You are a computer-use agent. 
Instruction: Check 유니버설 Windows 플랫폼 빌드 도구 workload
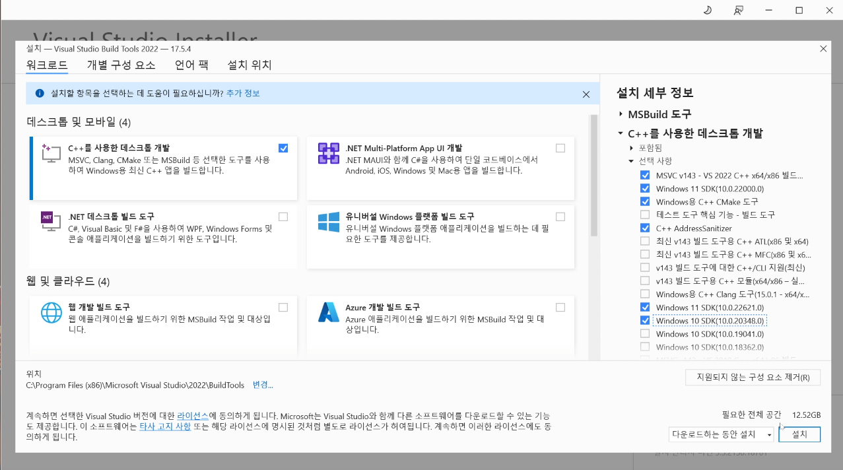pyautogui.click(x=560, y=217)
